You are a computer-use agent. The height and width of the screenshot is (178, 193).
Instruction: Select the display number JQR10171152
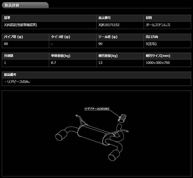109,25
